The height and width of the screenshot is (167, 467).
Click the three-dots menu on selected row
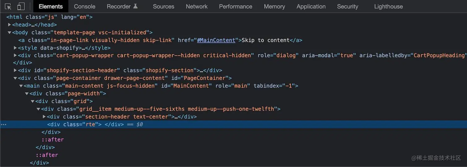(3, 124)
